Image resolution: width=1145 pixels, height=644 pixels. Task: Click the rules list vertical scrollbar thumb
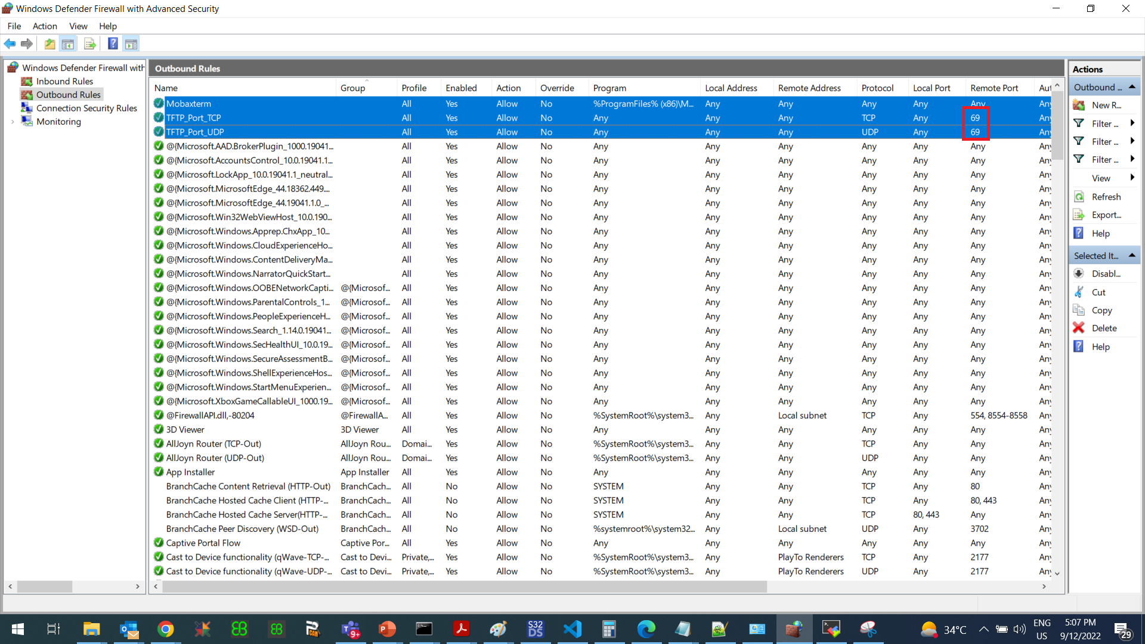[x=1057, y=126]
